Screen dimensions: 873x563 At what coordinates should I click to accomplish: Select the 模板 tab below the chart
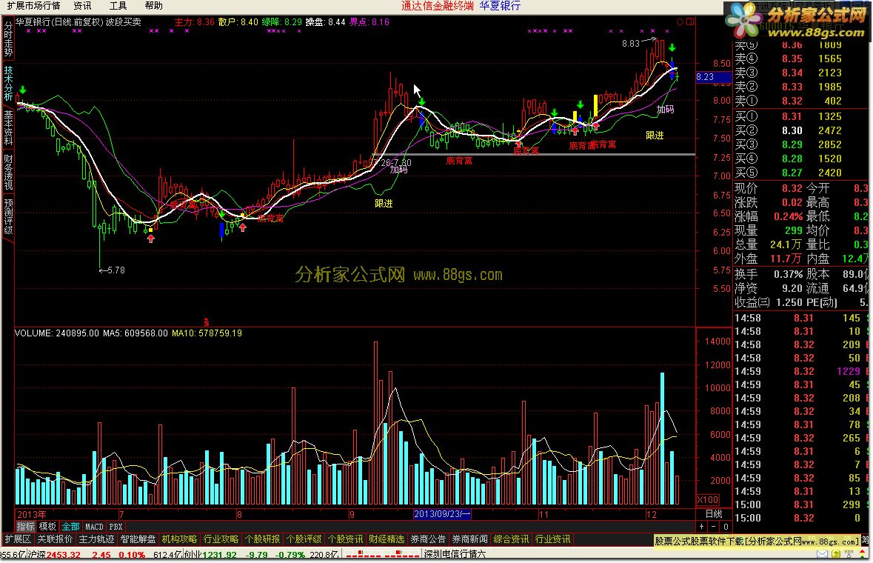point(47,526)
